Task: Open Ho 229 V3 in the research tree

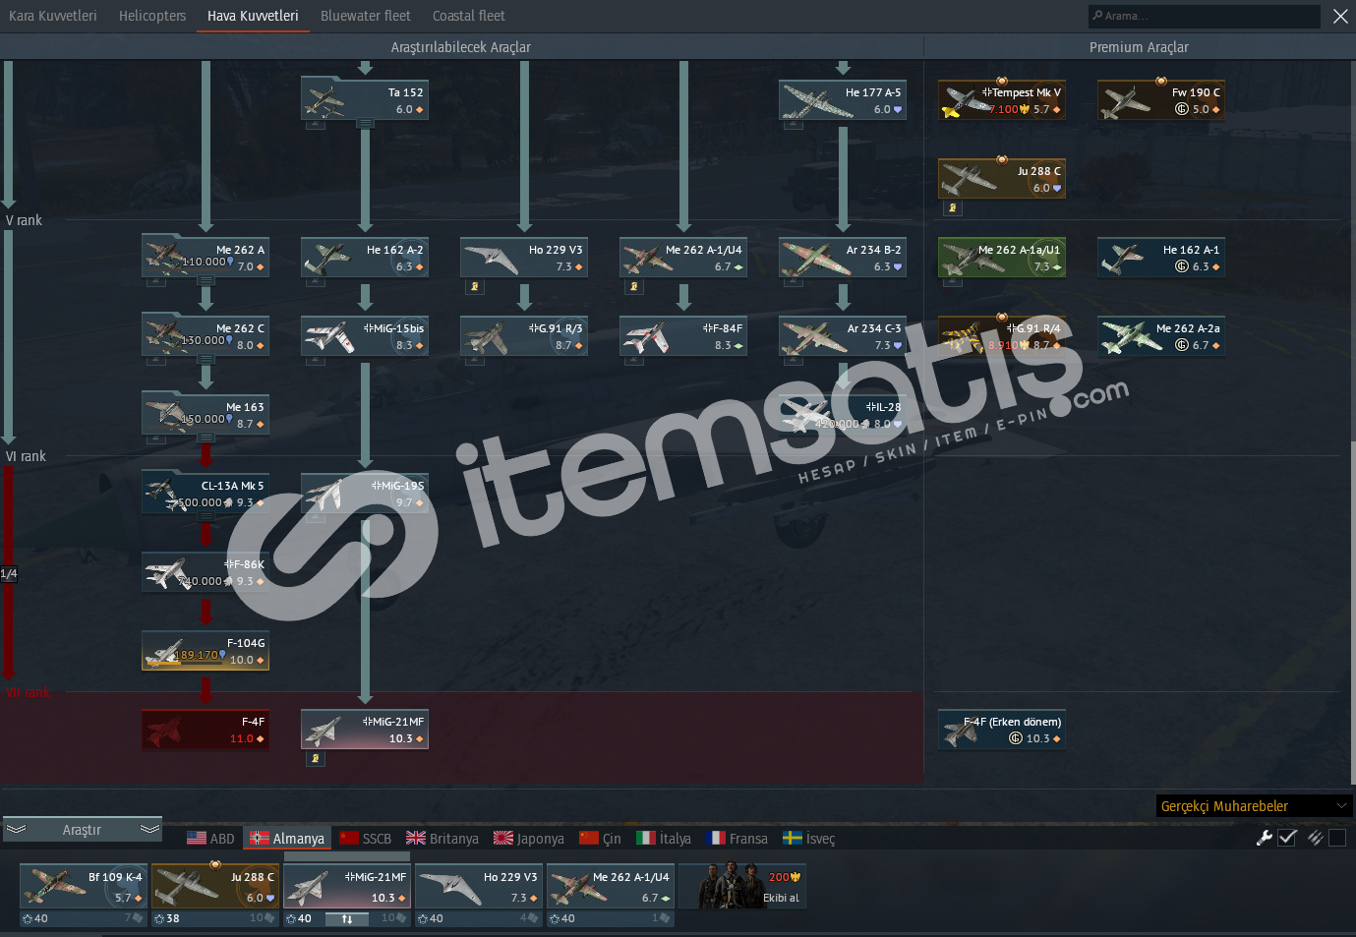Action: click(524, 258)
